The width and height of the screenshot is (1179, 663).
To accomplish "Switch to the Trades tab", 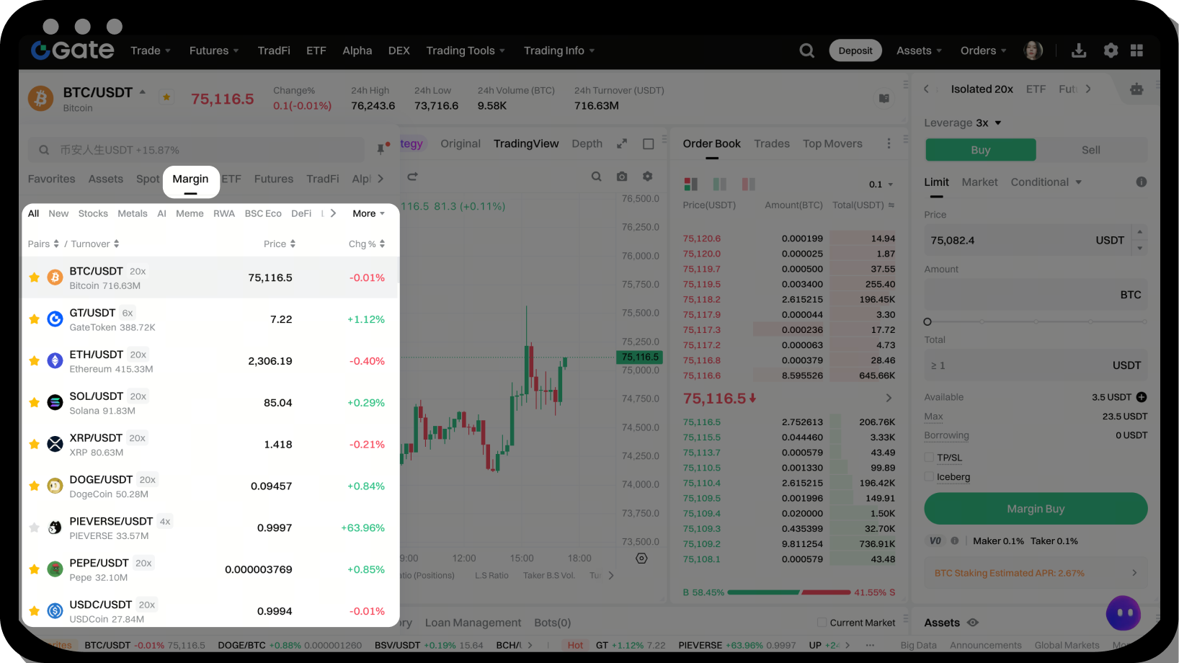I will [771, 144].
